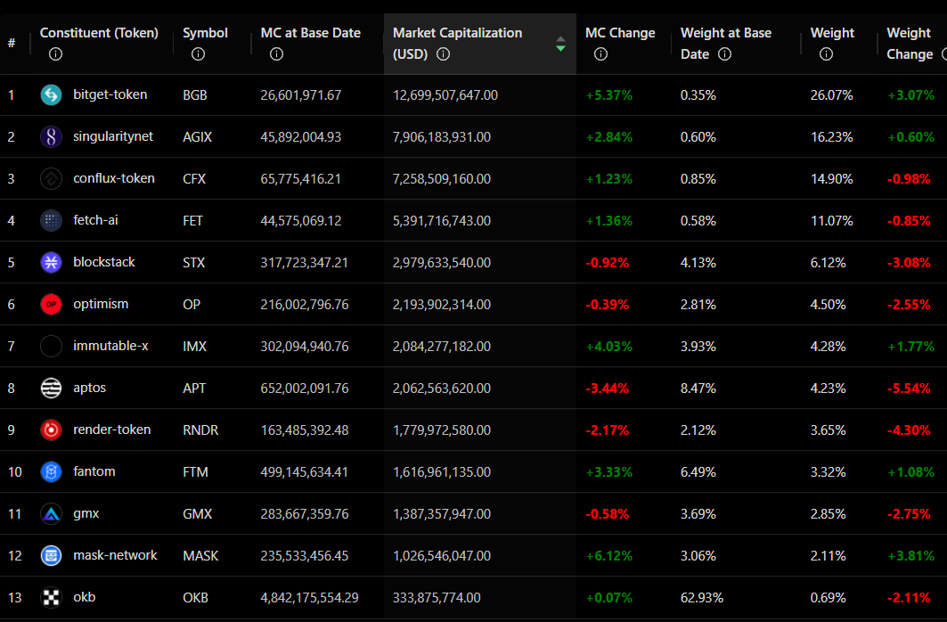Open the conflux-token name link

pyautogui.click(x=113, y=179)
